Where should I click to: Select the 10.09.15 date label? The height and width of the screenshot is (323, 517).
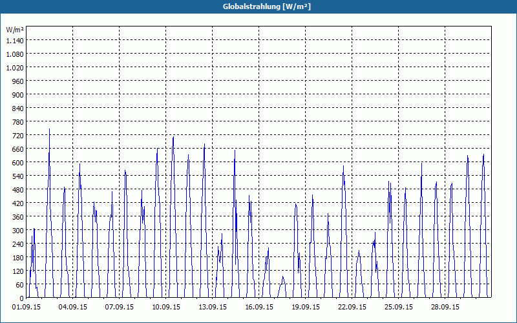166,307
